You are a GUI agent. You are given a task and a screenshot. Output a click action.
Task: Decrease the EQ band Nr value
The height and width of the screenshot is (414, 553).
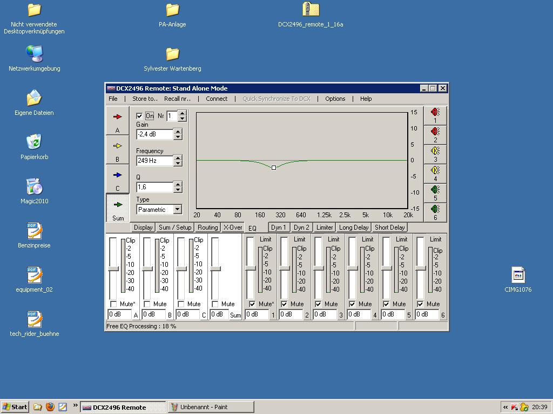pyautogui.click(x=182, y=119)
